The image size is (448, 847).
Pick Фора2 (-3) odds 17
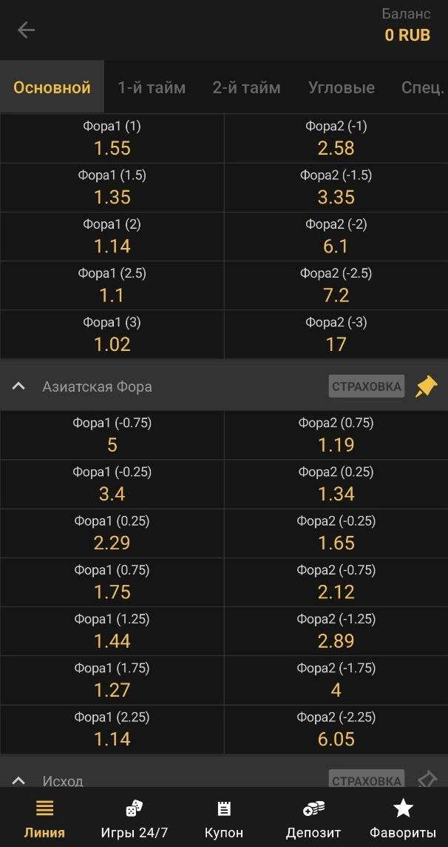click(x=336, y=335)
